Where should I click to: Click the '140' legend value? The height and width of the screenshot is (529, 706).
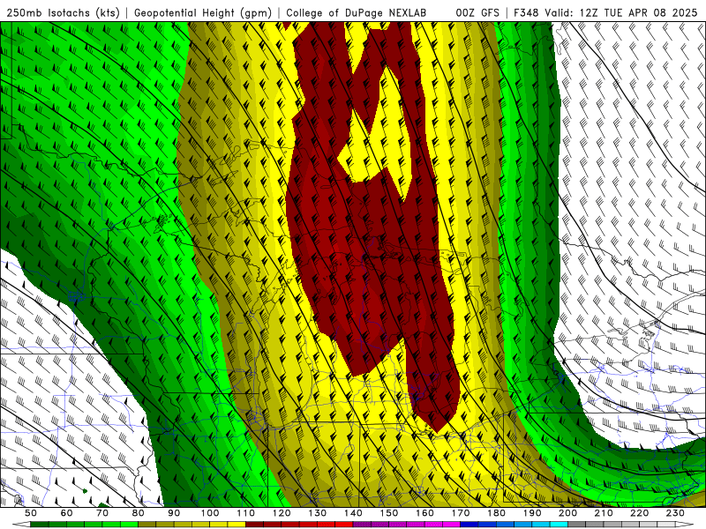pyautogui.click(x=354, y=513)
